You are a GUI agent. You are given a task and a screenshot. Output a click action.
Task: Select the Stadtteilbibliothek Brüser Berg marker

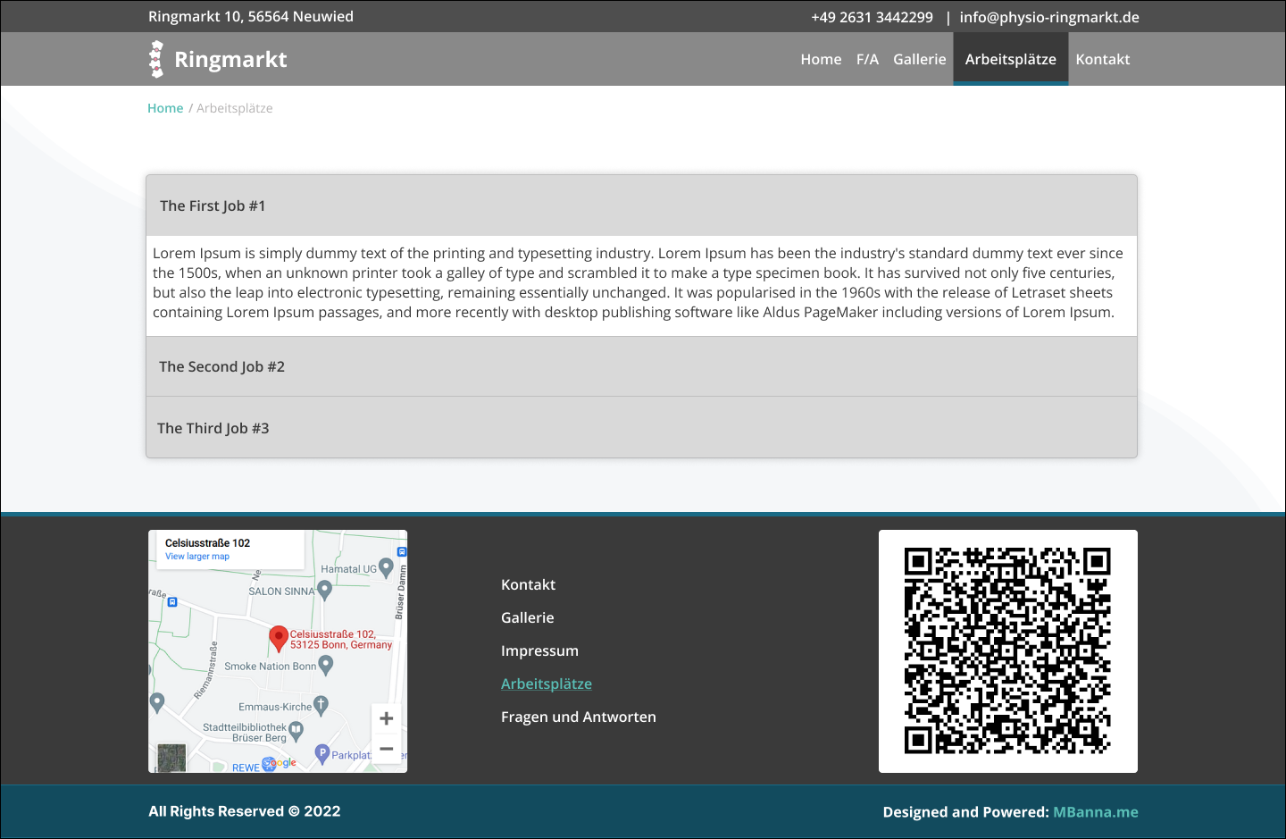pos(296,730)
